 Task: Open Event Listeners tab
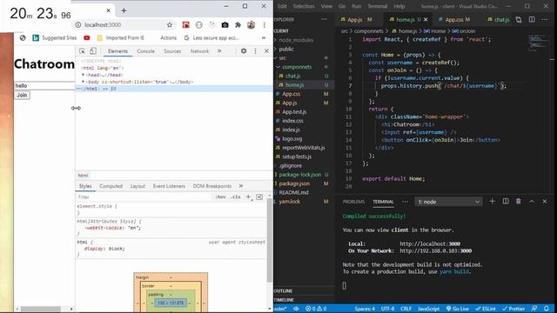tap(169, 186)
